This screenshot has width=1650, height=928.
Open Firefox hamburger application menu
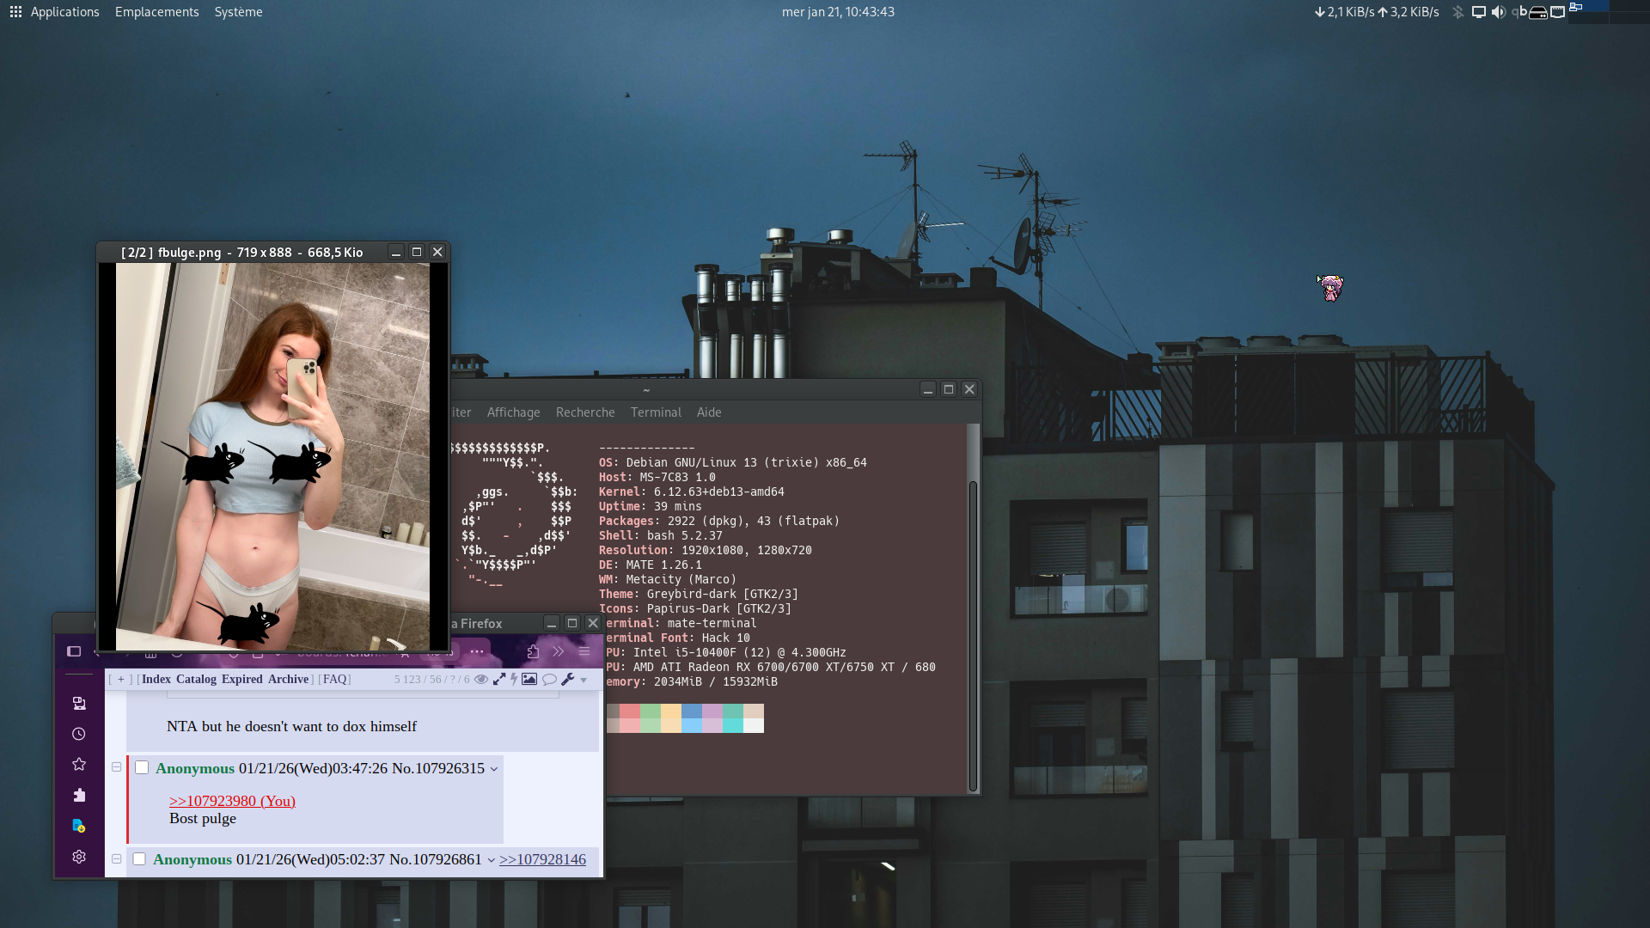click(x=584, y=651)
